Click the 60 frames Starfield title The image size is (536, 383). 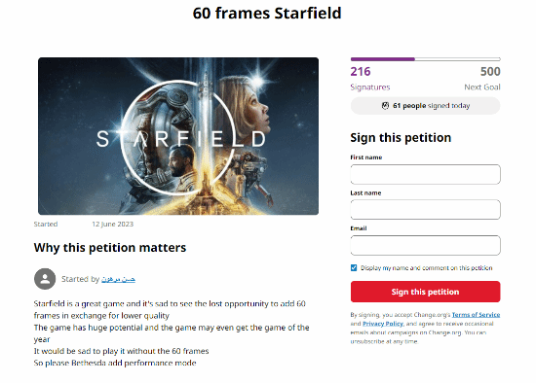(267, 14)
